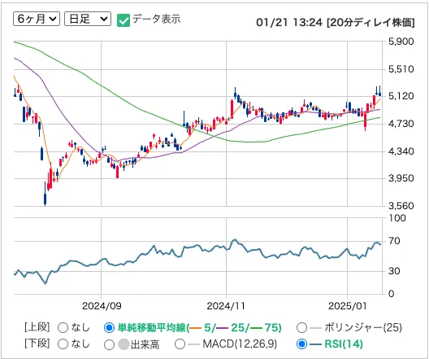The height and width of the screenshot is (359, 429).
Task: Click the RSI 100 level label
Action: (x=397, y=218)
